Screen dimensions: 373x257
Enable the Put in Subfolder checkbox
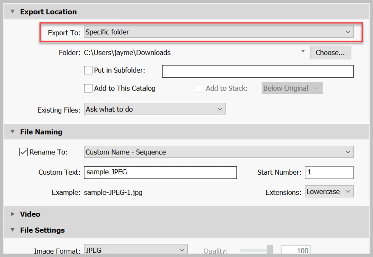click(x=88, y=70)
